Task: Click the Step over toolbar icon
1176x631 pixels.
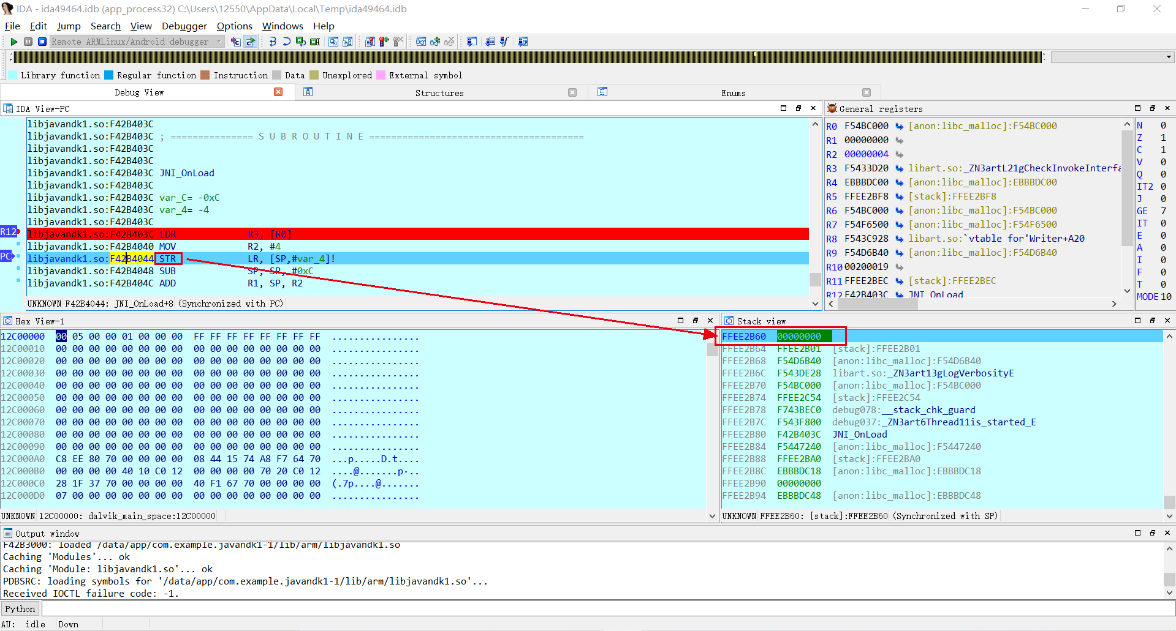Action: (x=286, y=42)
